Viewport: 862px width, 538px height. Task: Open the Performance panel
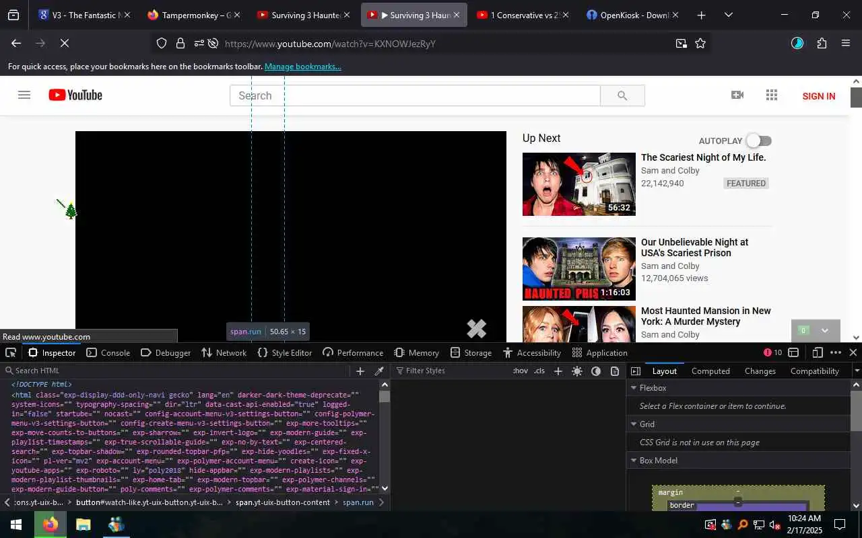point(353,352)
